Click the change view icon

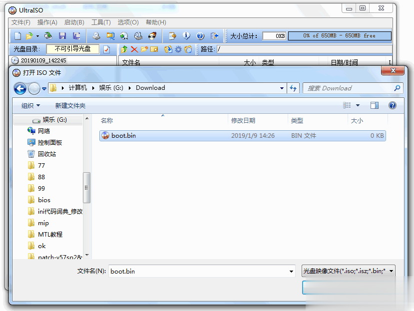[x=347, y=105]
